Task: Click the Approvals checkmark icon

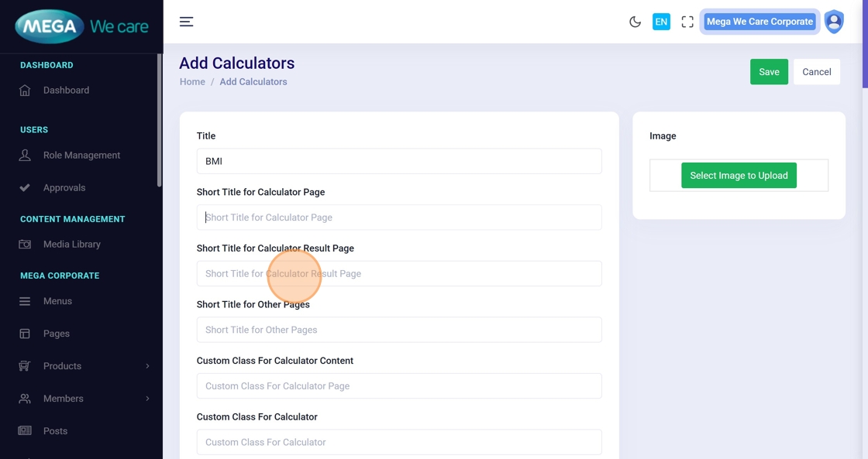Action: click(x=25, y=188)
